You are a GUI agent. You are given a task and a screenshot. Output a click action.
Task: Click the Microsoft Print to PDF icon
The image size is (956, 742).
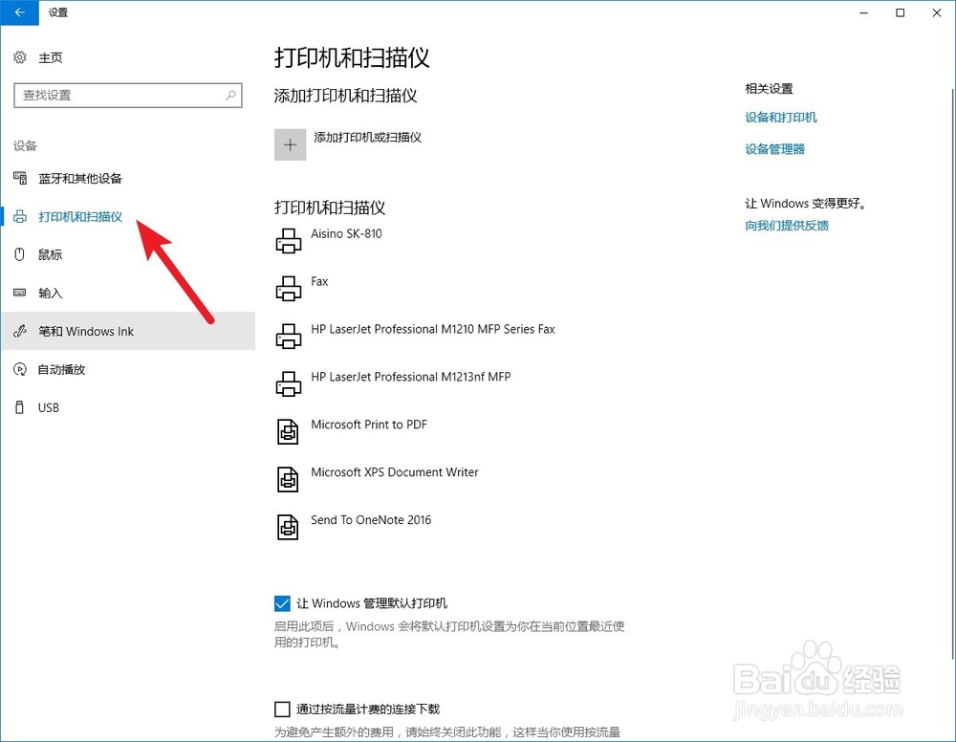[288, 431]
